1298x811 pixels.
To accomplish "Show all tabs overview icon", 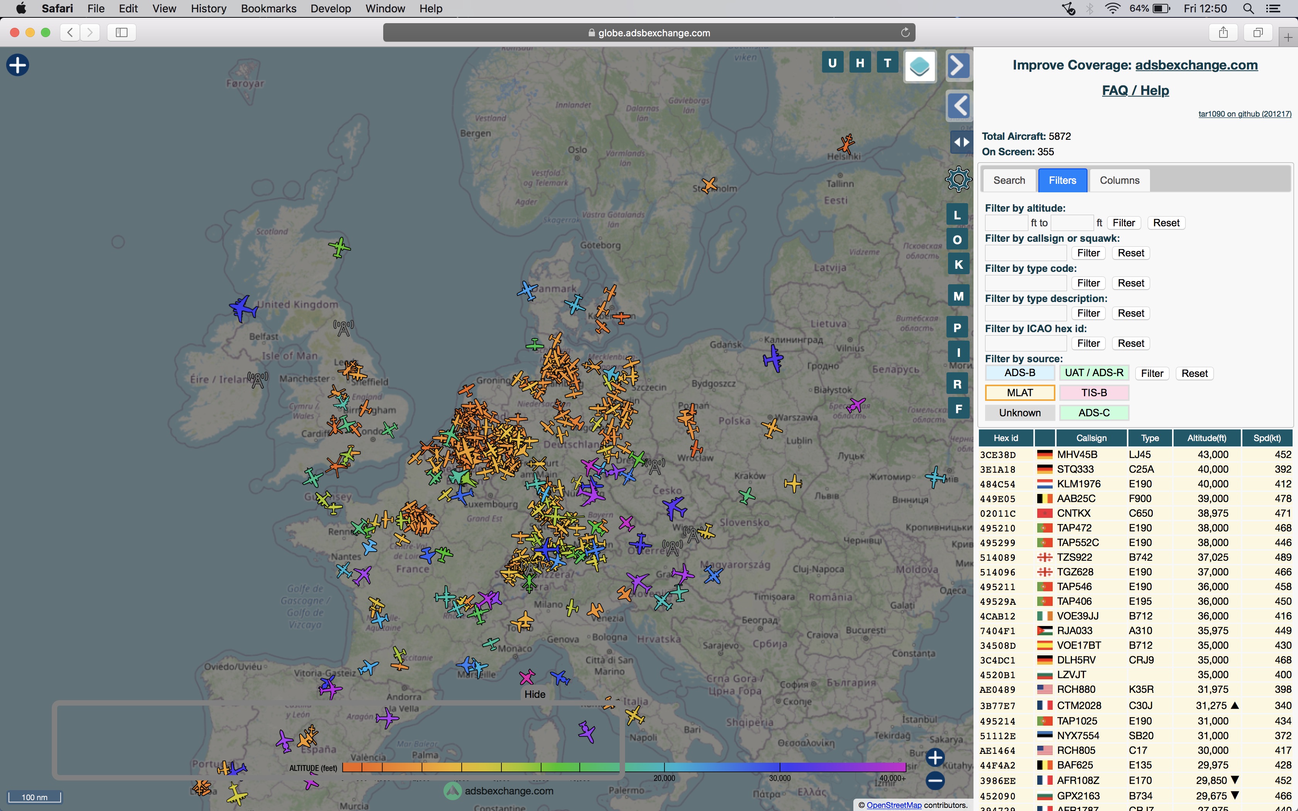I will point(1258,32).
